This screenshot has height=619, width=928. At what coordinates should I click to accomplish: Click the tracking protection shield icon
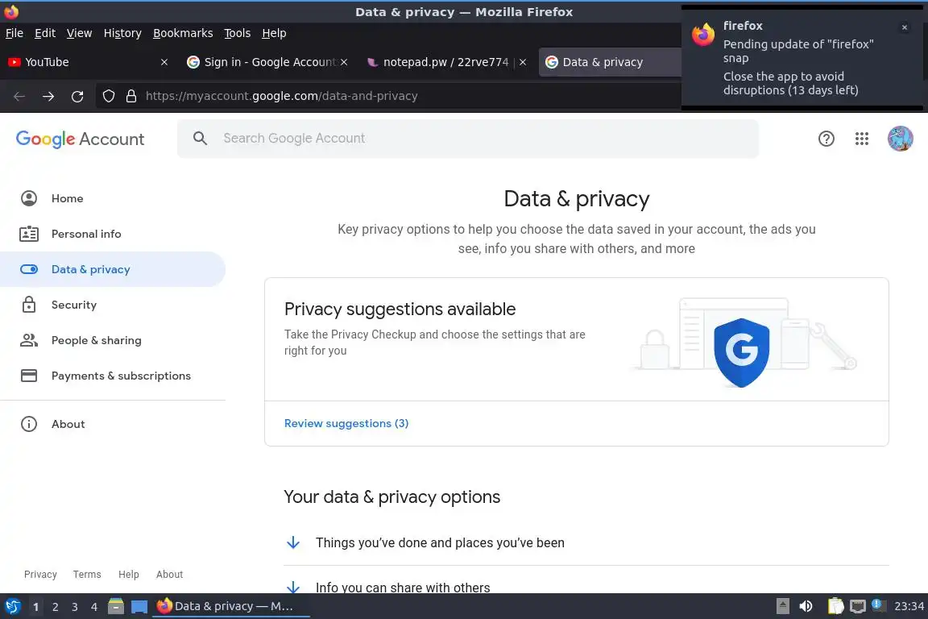click(x=109, y=96)
